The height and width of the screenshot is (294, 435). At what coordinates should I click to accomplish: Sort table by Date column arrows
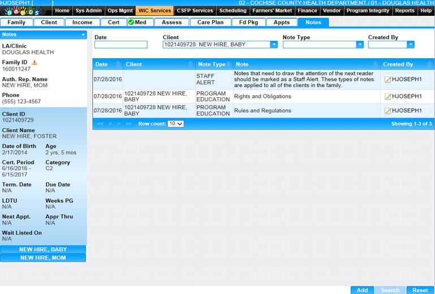118,64
